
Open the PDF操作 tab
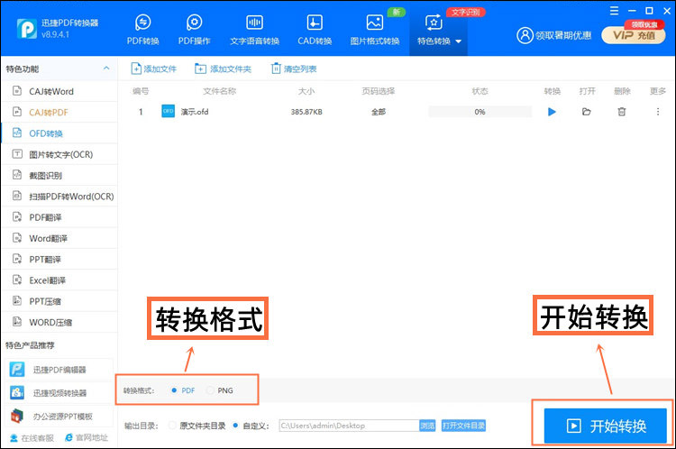194,30
